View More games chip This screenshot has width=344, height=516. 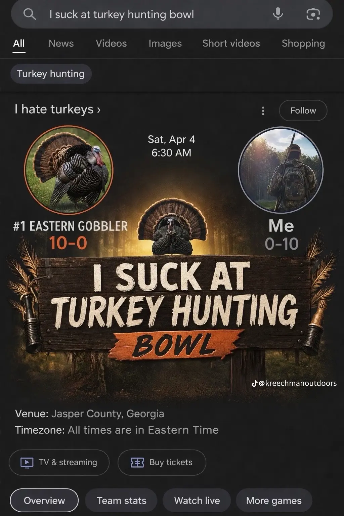pos(274,501)
